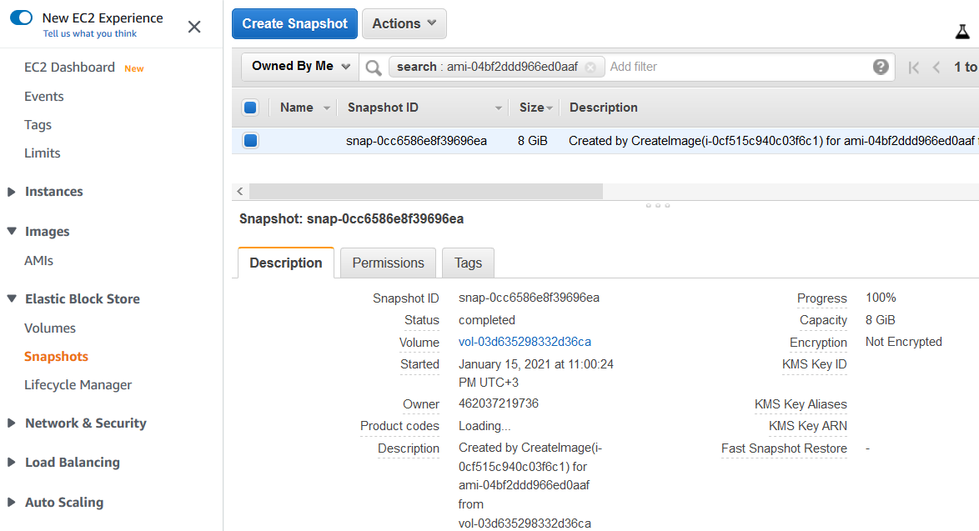Screen dimensions: 979x531
Task: Open the Tell us what you think link
Action: (x=90, y=33)
